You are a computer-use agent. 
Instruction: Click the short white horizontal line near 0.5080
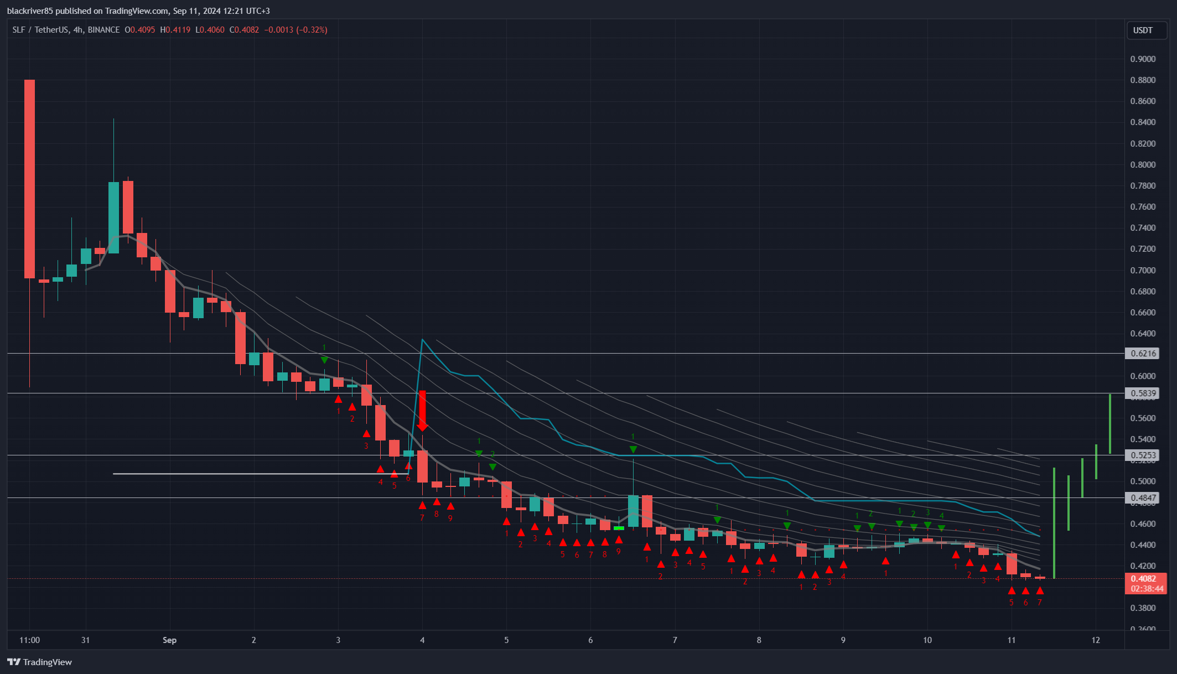coord(261,474)
